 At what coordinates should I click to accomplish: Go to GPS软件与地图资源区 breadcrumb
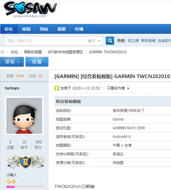coord(65,52)
